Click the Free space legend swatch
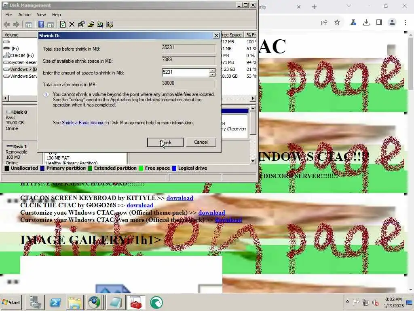The width and height of the screenshot is (414, 311). (x=141, y=168)
